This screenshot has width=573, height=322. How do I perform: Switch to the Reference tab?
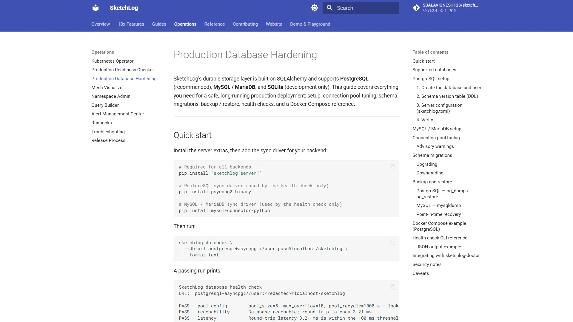click(x=215, y=24)
